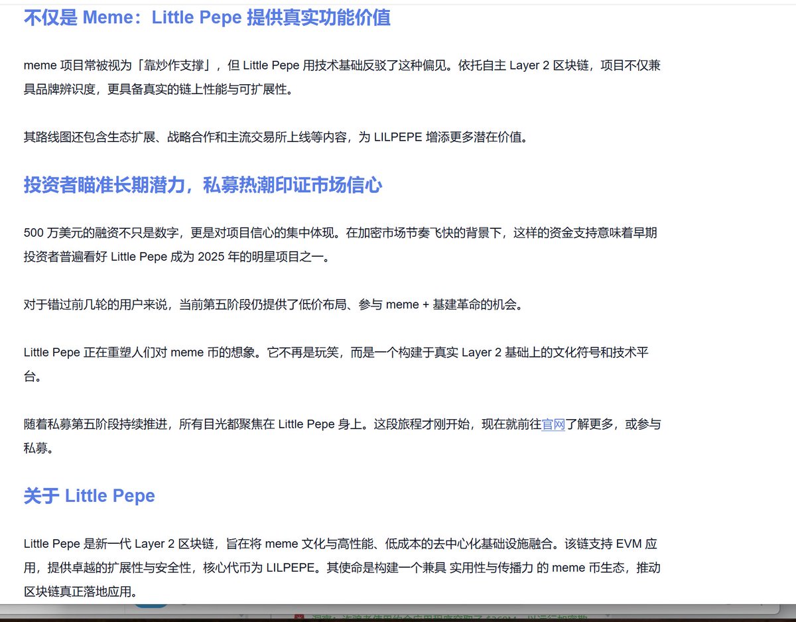The width and height of the screenshot is (796, 622).
Task: Click paragraph starting Little Pepe 是新一代 Layer 2 区块链
Action: (x=341, y=568)
